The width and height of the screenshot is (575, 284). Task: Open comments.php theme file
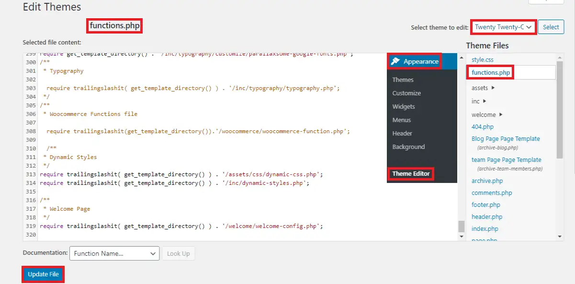(492, 193)
